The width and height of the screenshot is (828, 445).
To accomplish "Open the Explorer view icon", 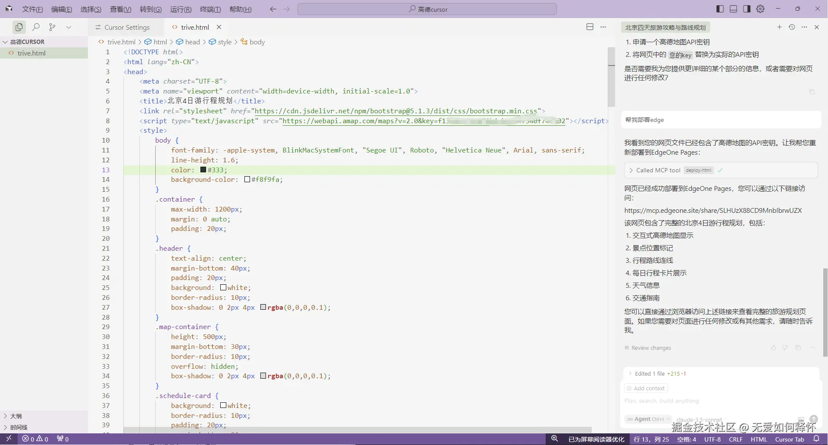I will 19,27.
